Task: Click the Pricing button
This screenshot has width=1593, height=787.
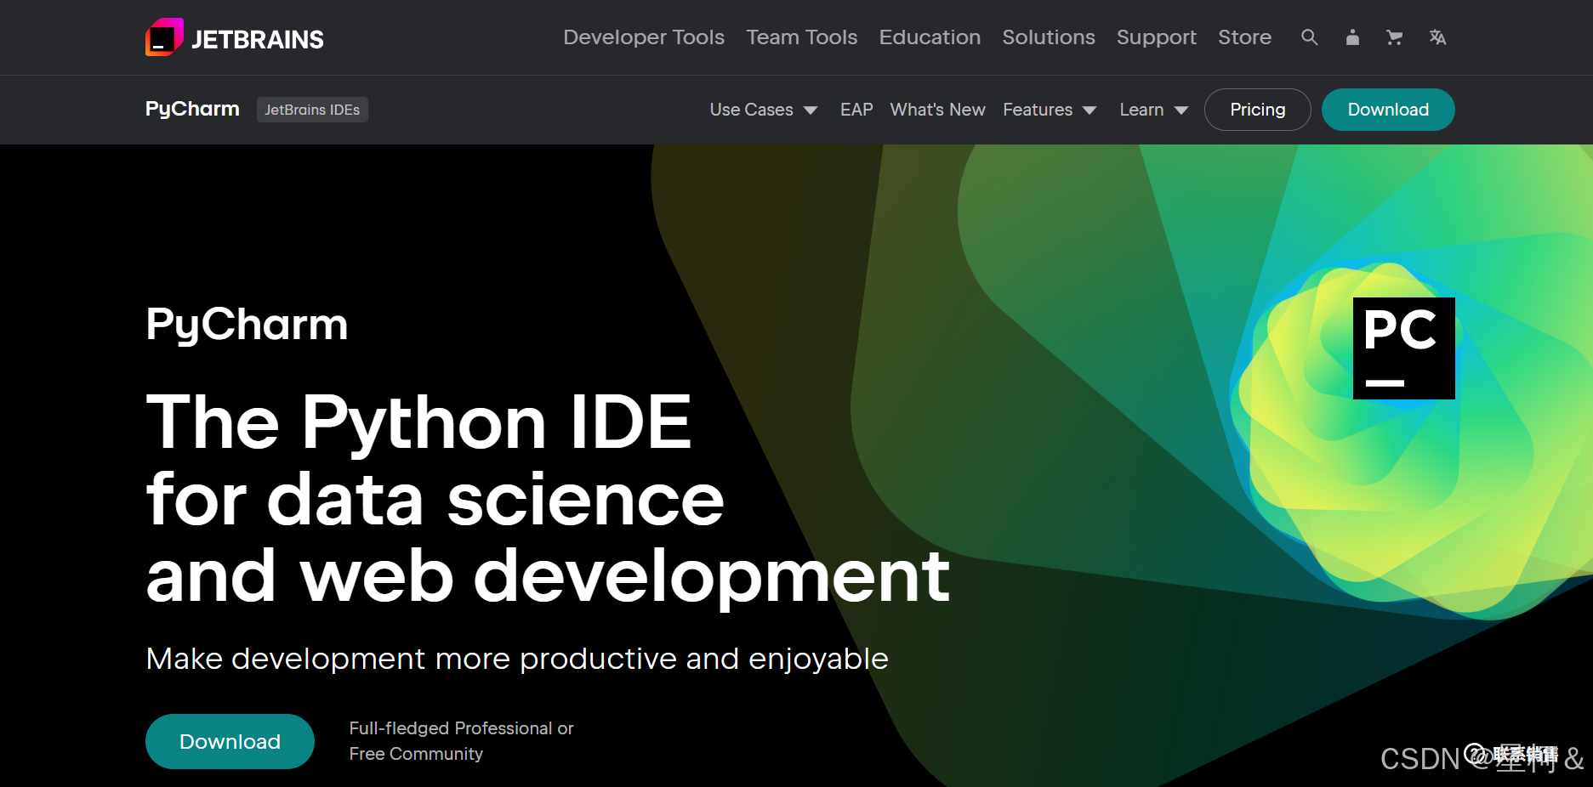Action: (1257, 110)
